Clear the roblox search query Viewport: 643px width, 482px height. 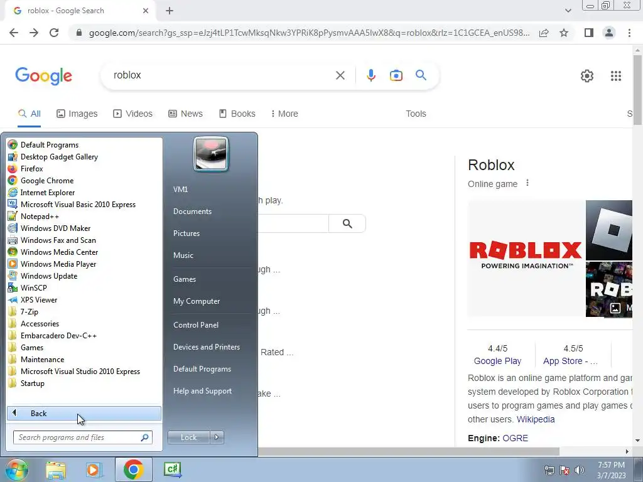tap(340, 75)
